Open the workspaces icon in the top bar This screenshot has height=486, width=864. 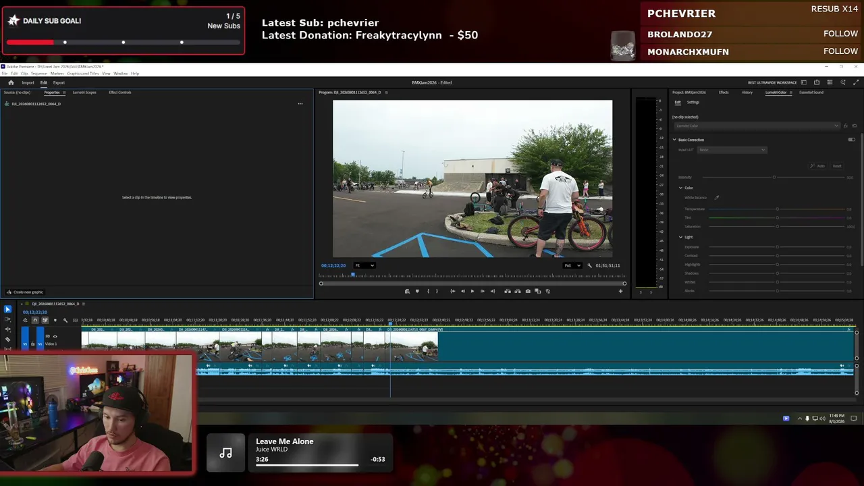tap(803, 82)
